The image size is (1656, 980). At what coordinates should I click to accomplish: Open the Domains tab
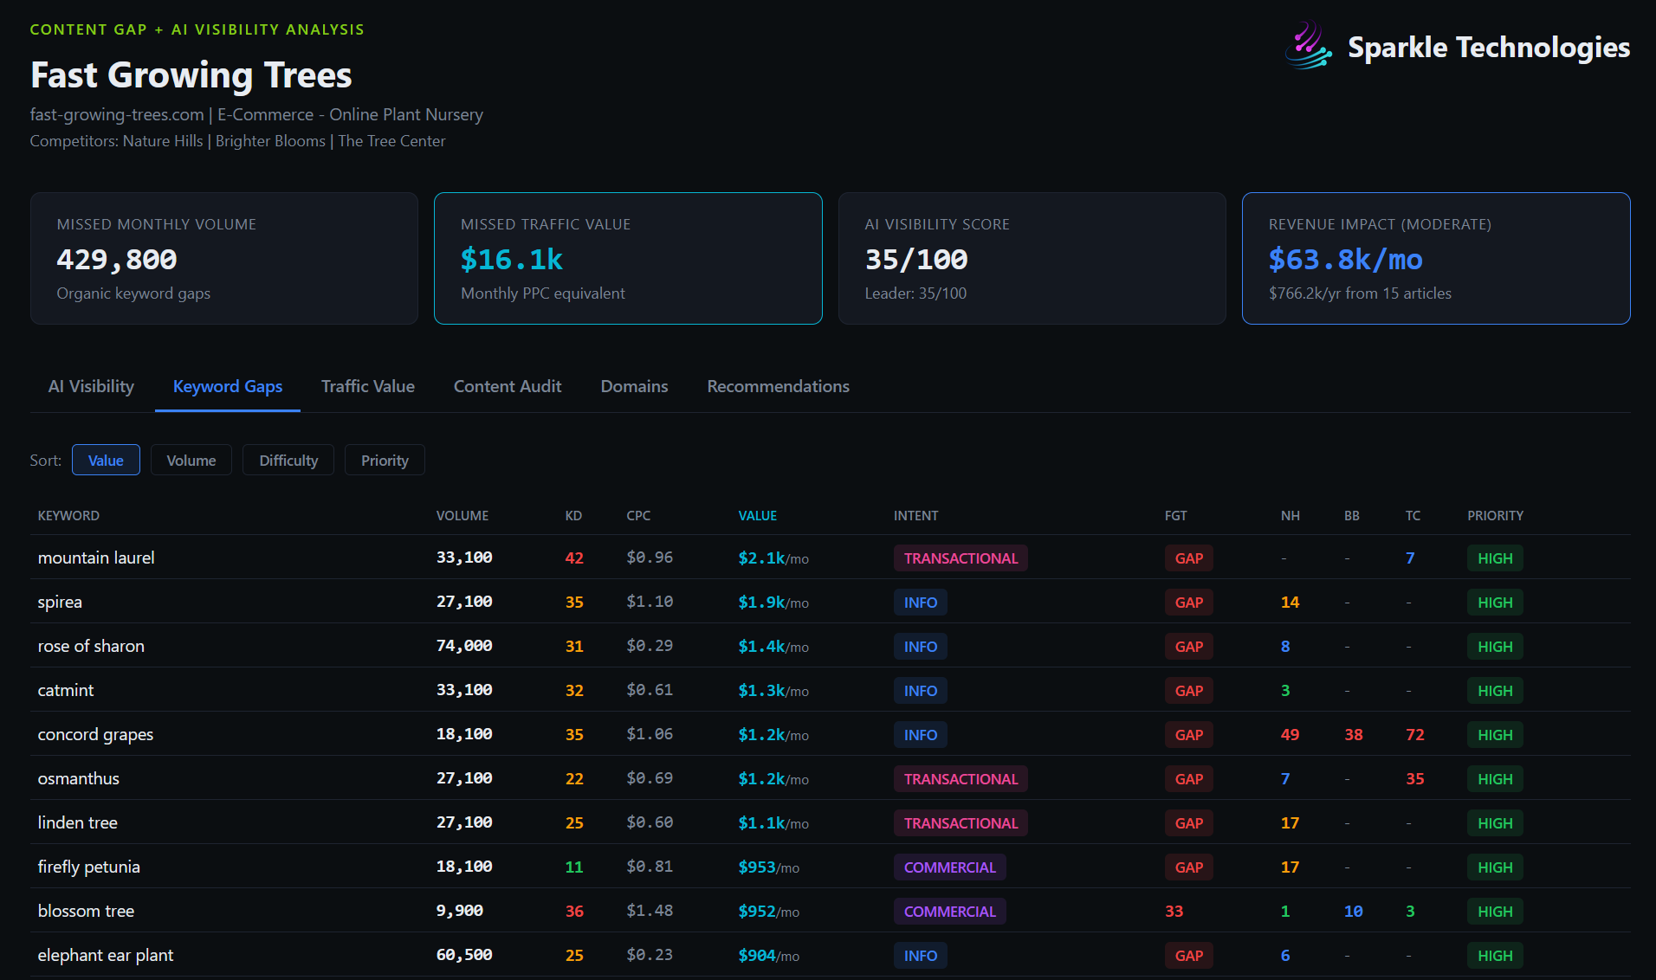click(634, 386)
